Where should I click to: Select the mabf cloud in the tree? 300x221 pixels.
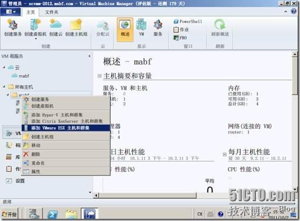(x=20, y=76)
